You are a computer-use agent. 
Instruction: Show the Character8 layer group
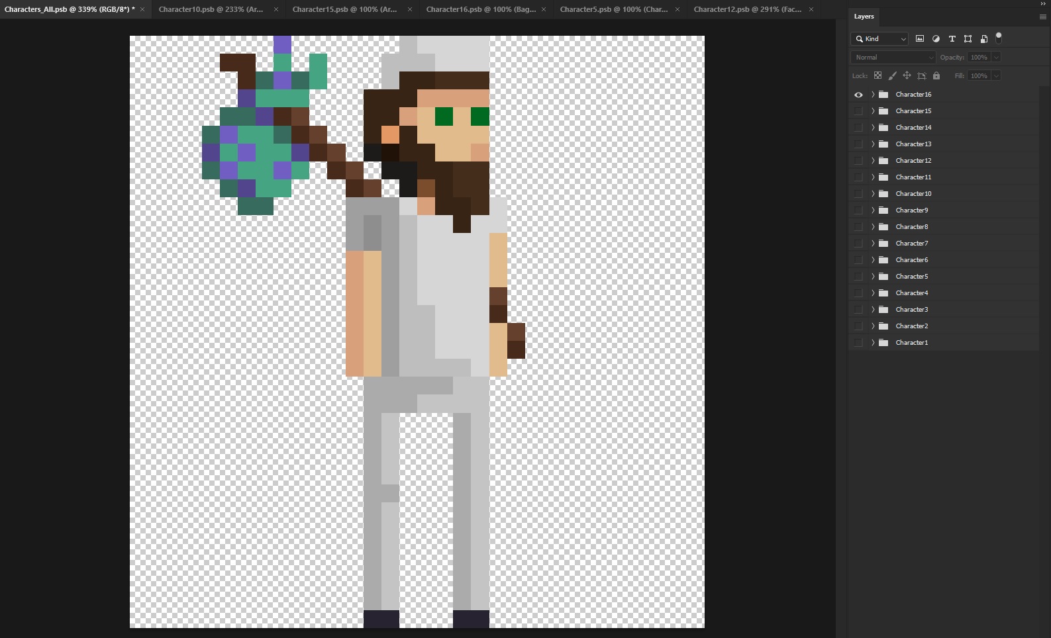[858, 227]
